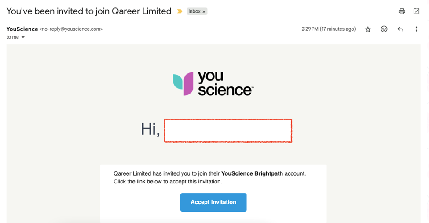Image resolution: width=429 pixels, height=223 pixels.
Task: Click the no-reply@youscience.com address
Action: click(x=71, y=29)
